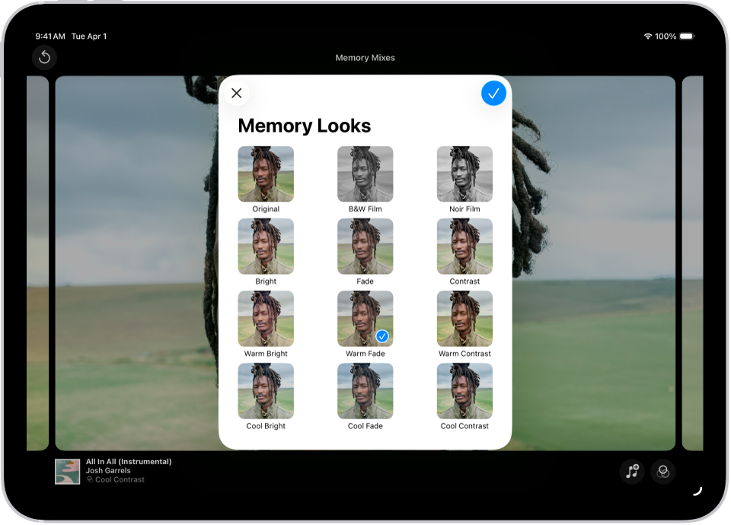Image resolution: width=731 pixels, height=525 pixels.
Task: Tap the album art next to the song info
Action: 68,471
